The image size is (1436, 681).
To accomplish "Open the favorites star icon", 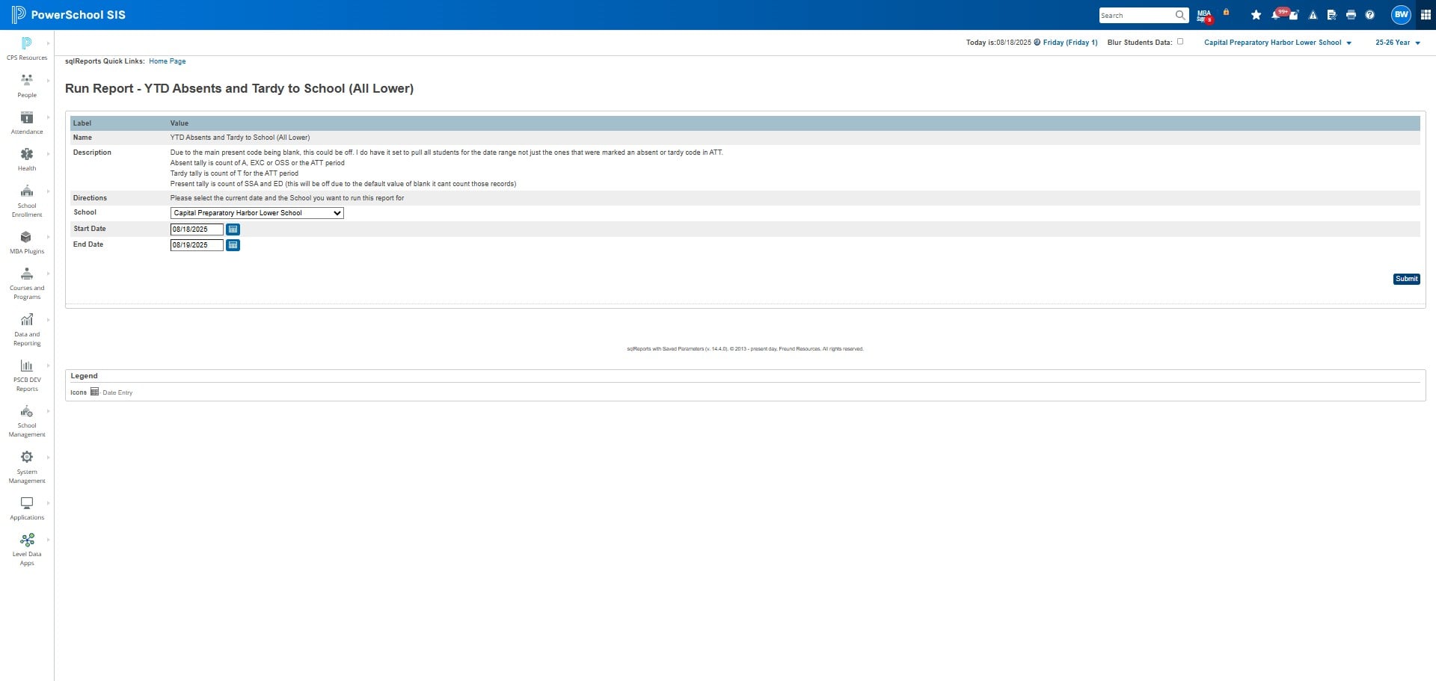I will [x=1256, y=15].
